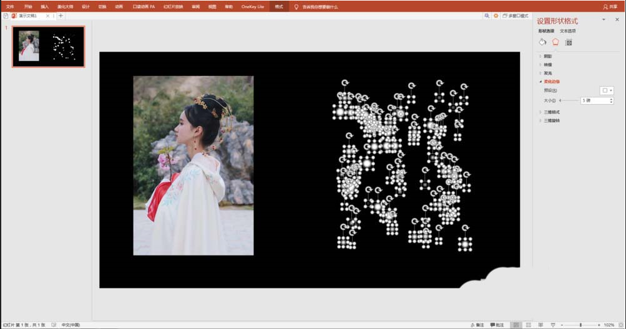This screenshot has width=626, height=329.
Task: Open the 美化大师 ribbon tab
Action: click(65, 7)
